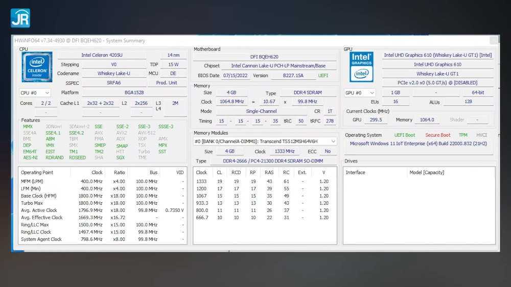
Task: Select the Avg. Effective Clock row
Action: 102,218
